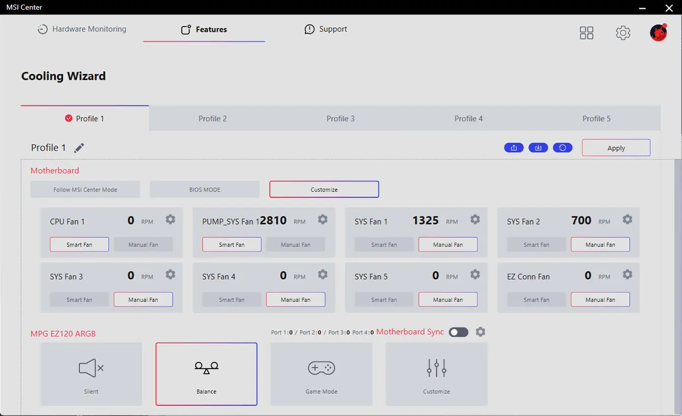Screen dimensions: 682x416
Task: Open EZ Conn Fan gear settings
Action: 627,274
